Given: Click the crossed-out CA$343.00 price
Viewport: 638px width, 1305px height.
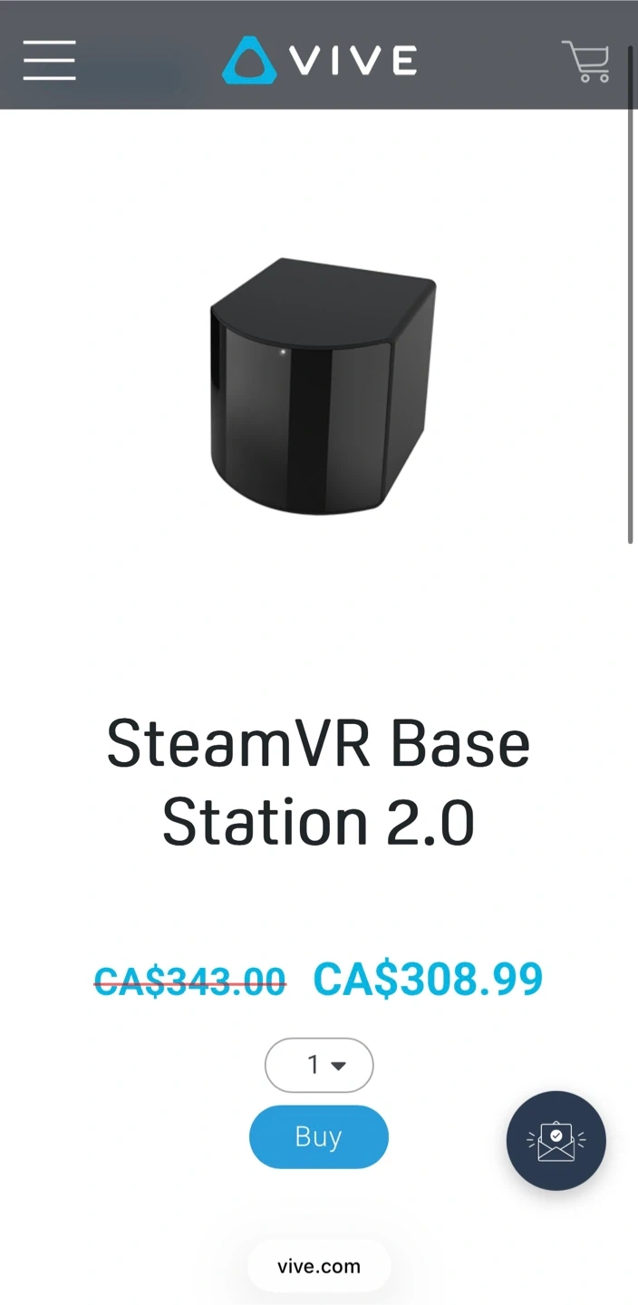Looking at the screenshot, I should click(190, 981).
